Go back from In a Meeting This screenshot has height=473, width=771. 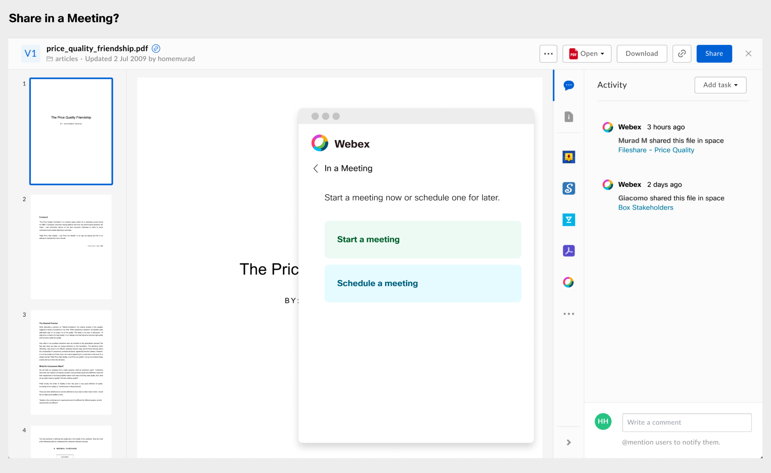tap(315, 169)
